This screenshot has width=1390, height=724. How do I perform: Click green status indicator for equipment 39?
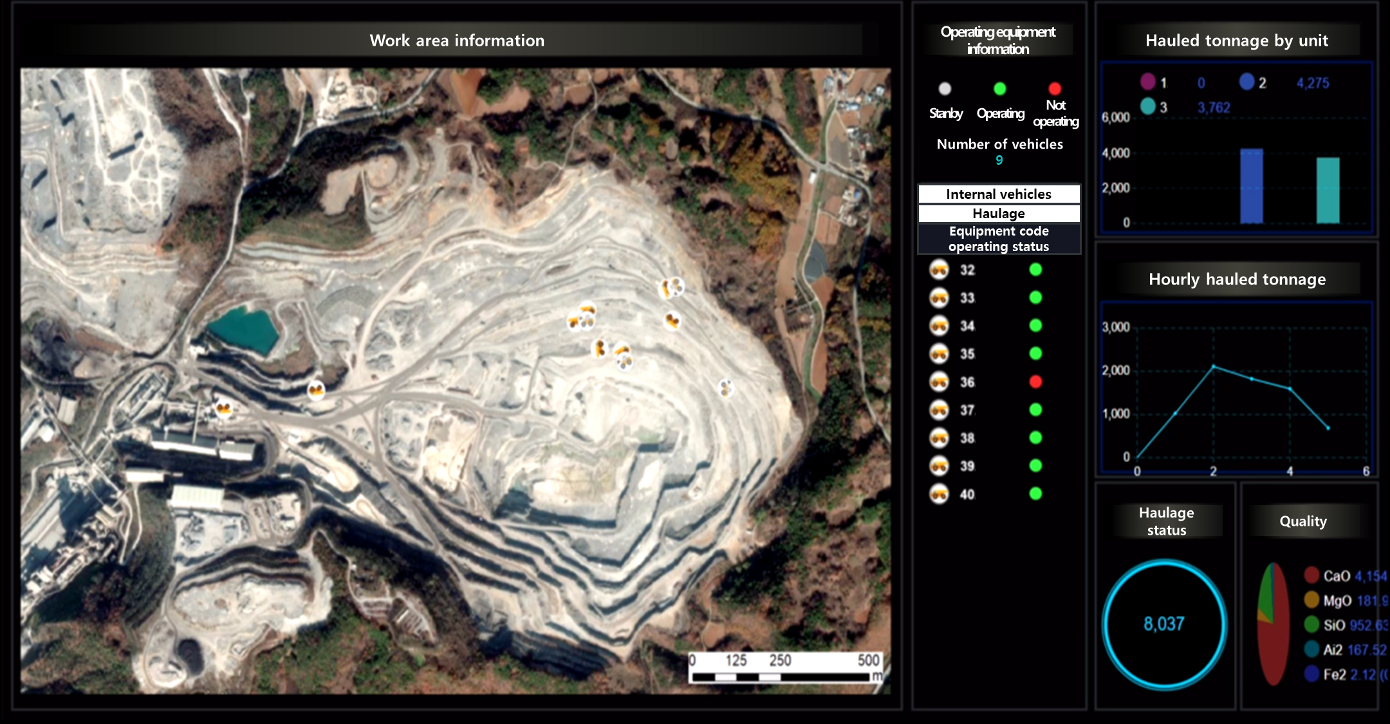click(x=1035, y=465)
